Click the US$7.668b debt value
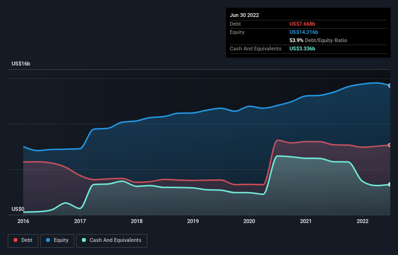The width and height of the screenshot is (398, 255). pos(302,24)
